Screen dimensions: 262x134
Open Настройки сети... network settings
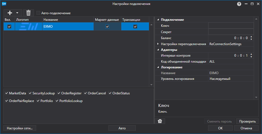click(x=20, y=128)
